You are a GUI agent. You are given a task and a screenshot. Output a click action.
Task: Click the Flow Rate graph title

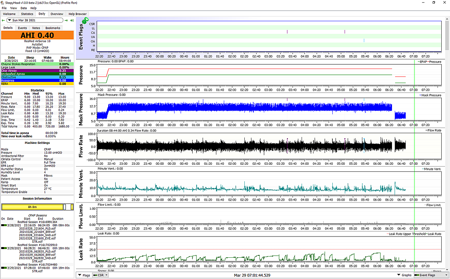(x=81, y=146)
